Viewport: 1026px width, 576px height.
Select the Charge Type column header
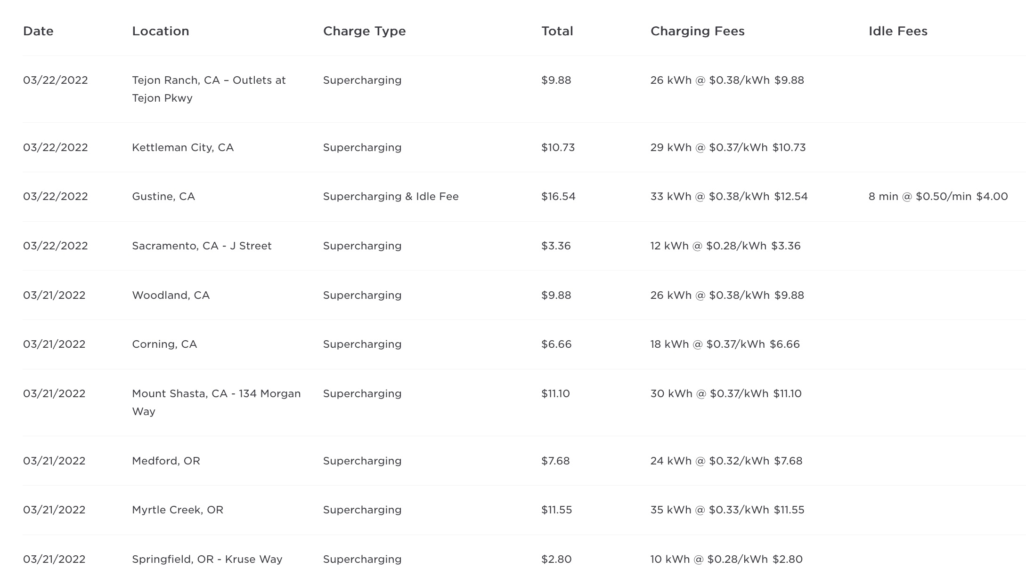pyautogui.click(x=364, y=31)
